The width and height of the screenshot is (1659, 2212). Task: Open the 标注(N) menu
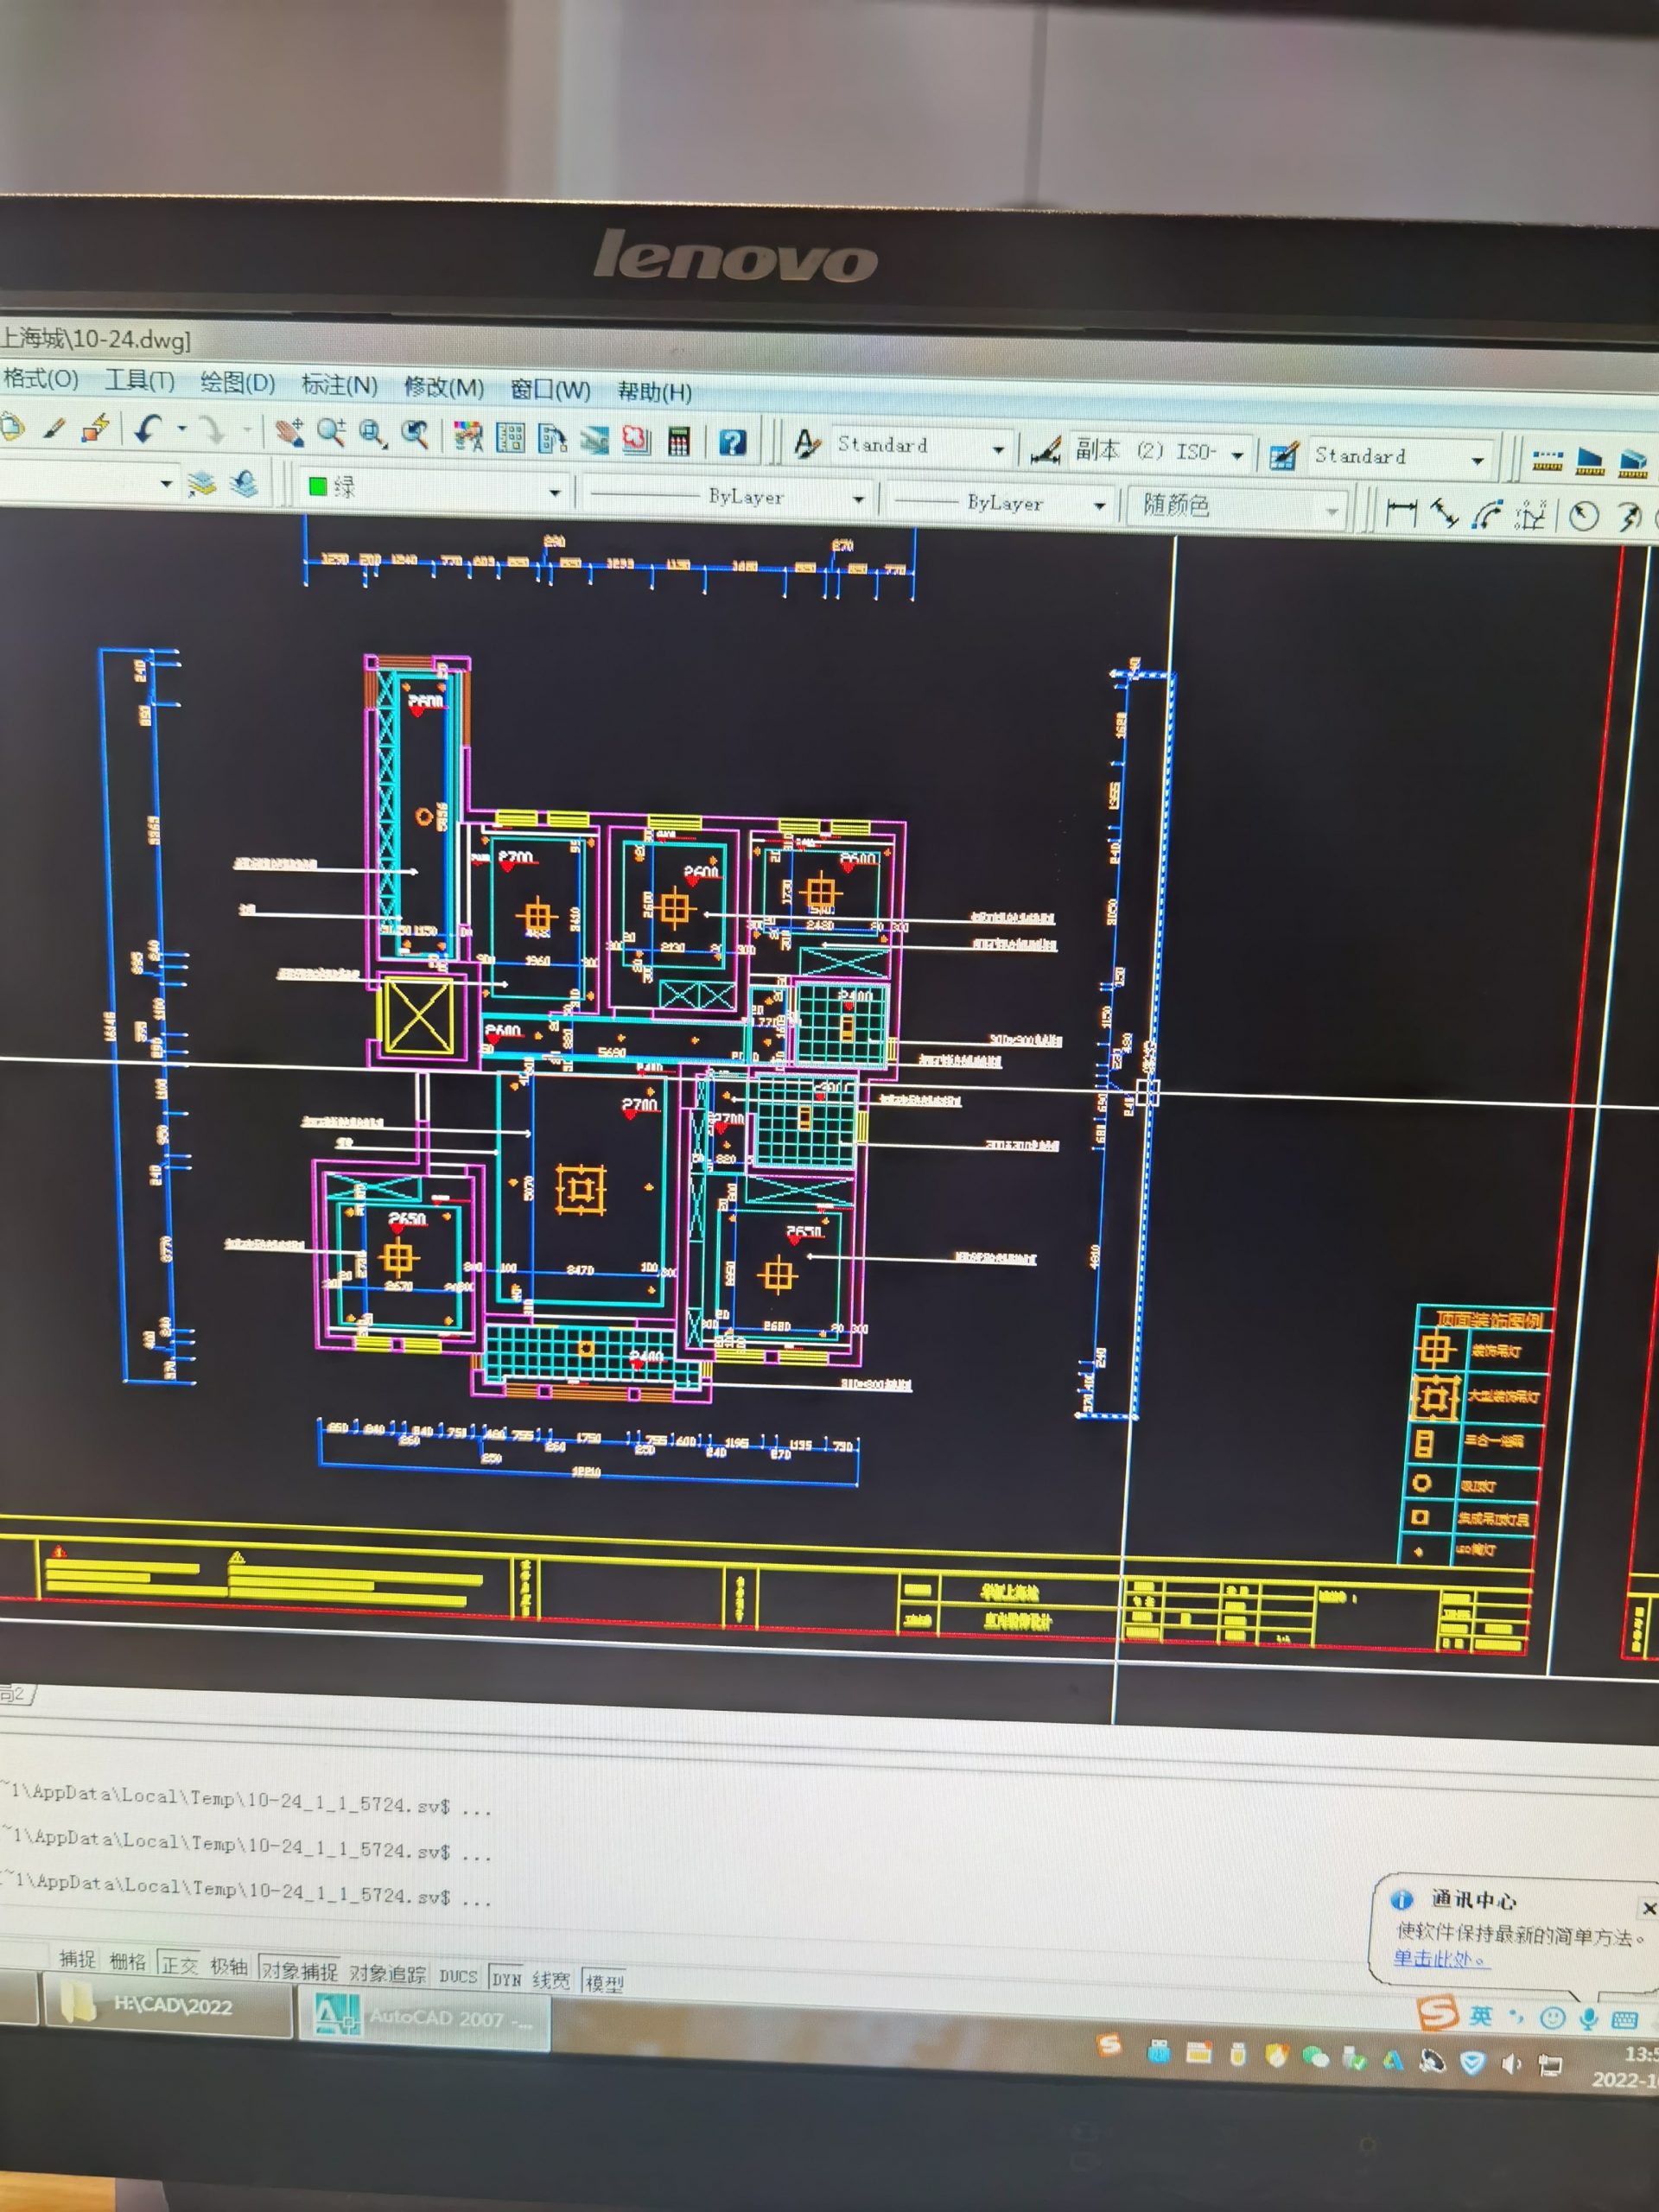coord(339,385)
